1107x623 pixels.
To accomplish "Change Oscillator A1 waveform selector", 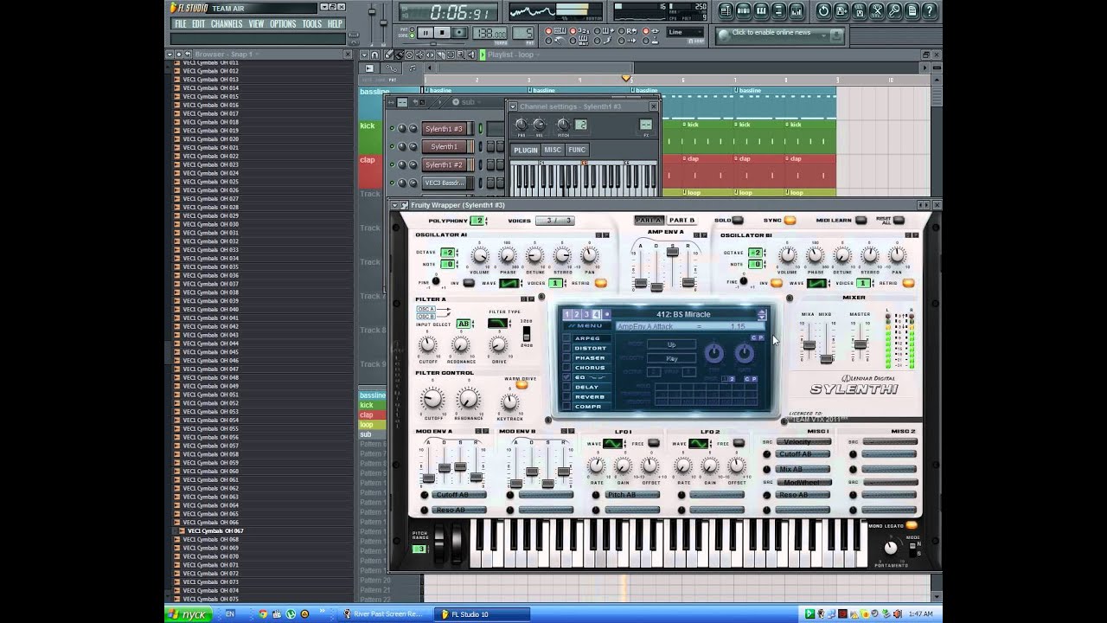I will coord(509,283).
